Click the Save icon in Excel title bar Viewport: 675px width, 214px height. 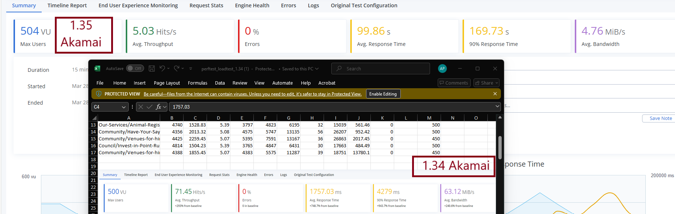click(x=152, y=69)
